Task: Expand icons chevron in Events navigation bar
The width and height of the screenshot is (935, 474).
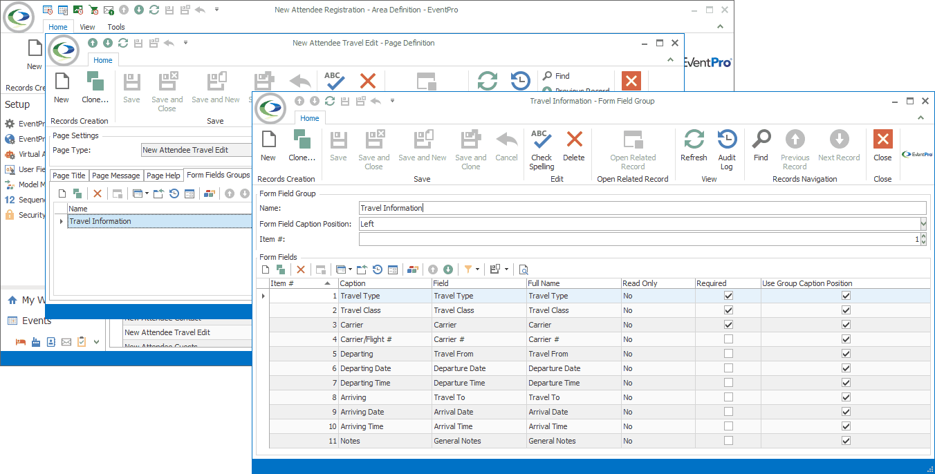Action: [97, 341]
